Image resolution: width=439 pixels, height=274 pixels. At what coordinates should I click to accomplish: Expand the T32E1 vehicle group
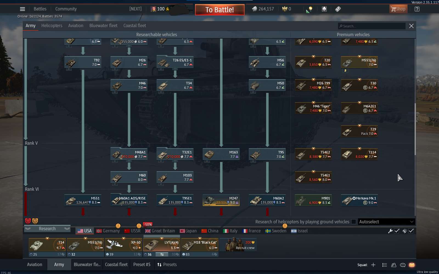[x=175, y=161]
